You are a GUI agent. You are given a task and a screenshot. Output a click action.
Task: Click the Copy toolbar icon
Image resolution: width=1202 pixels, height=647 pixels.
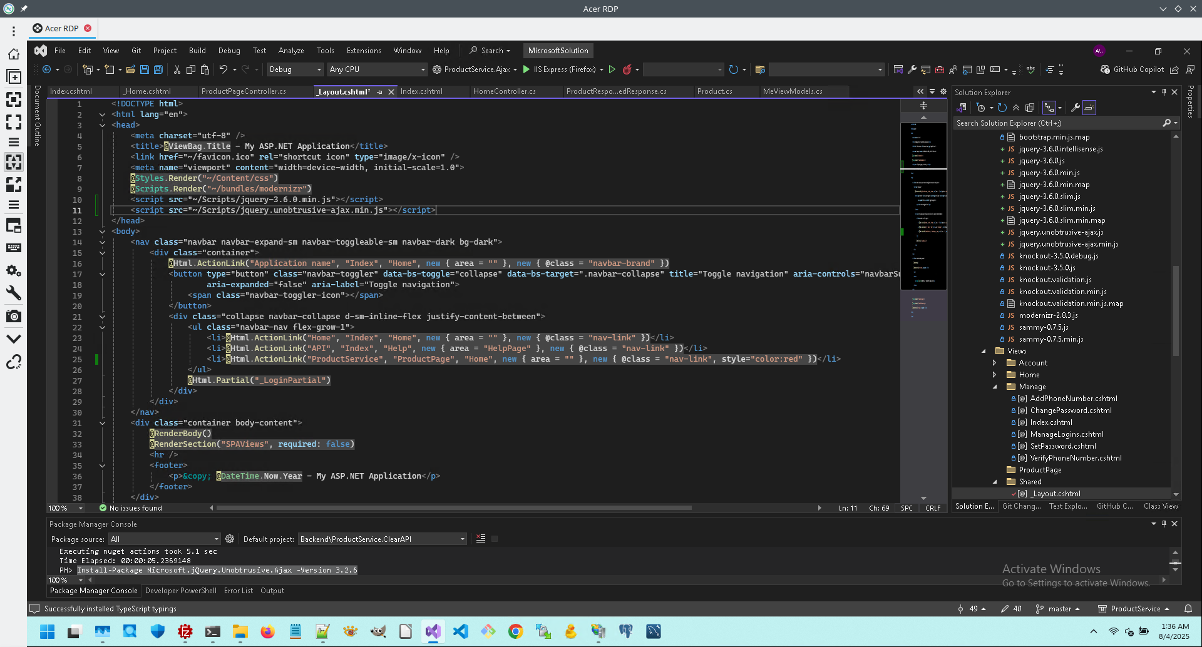[191, 69]
